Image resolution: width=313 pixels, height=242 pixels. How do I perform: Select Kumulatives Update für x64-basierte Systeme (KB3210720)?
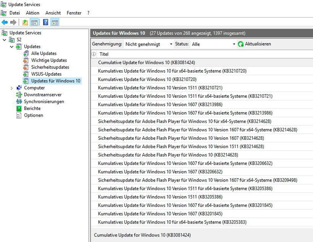tap(202, 71)
